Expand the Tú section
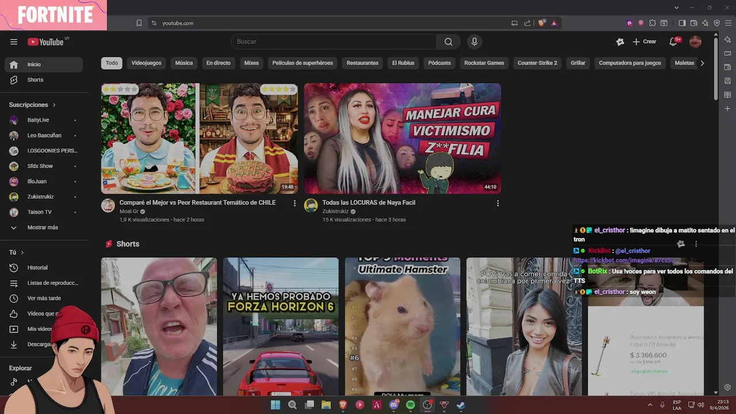Image resolution: width=736 pixels, height=414 pixels. point(17,252)
